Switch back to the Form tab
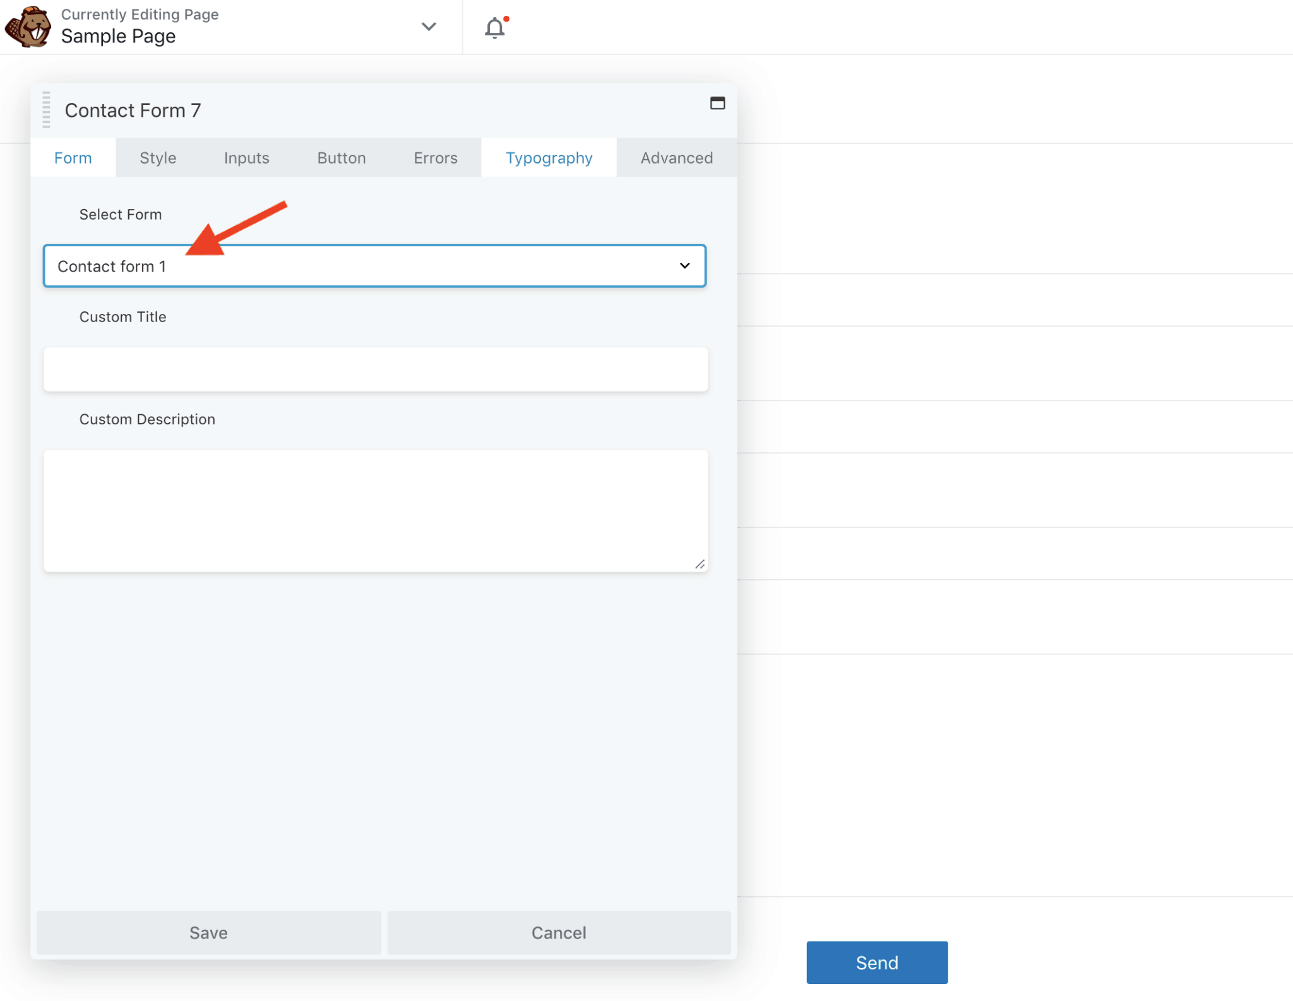 click(73, 158)
